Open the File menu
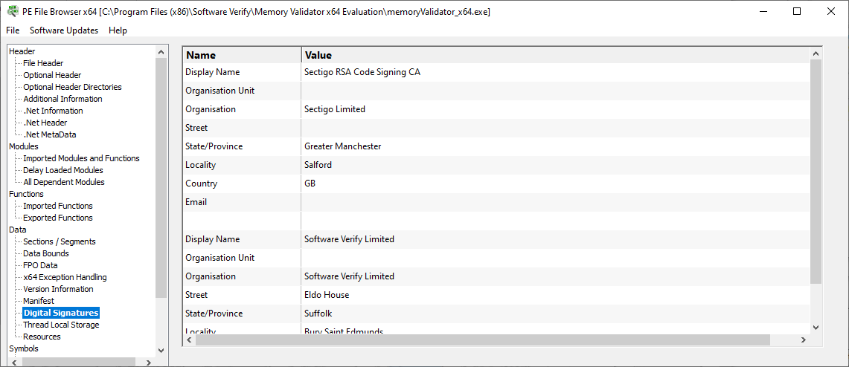This screenshot has height=367, width=849. click(x=13, y=30)
